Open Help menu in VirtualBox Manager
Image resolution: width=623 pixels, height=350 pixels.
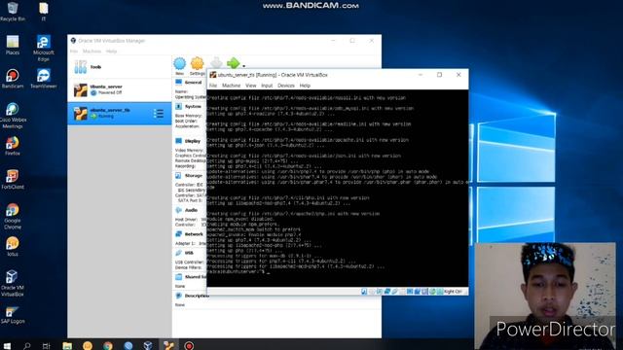pyautogui.click(x=111, y=52)
